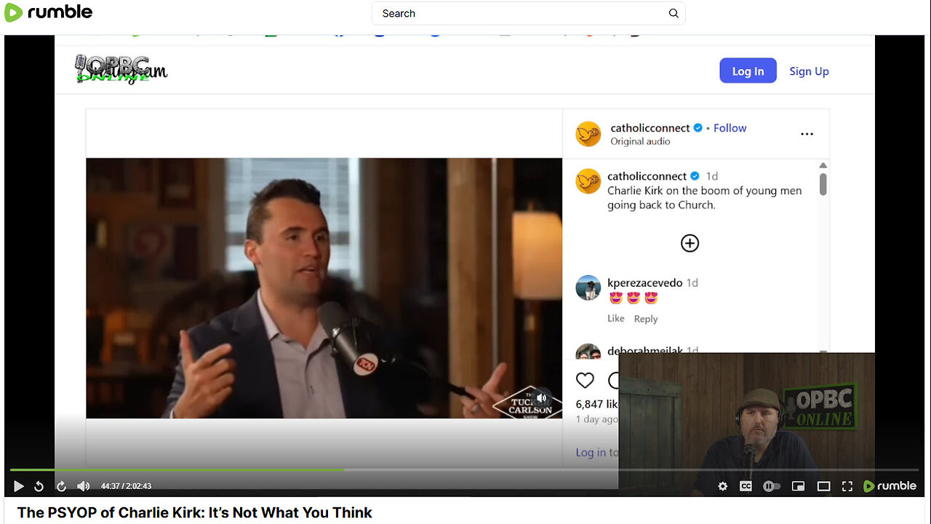Click the Log In button
The height and width of the screenshot is (524, 931).
click(748, 71)
